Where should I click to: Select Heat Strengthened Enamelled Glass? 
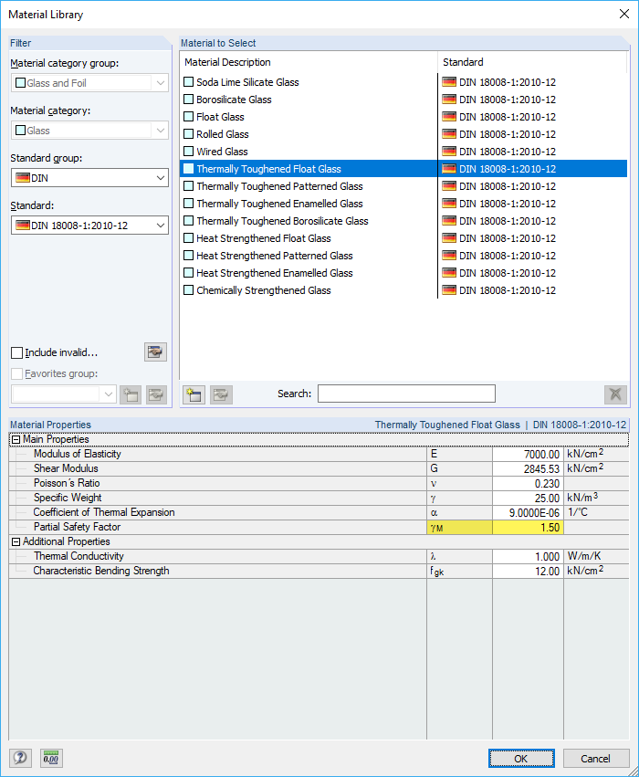pyautogui.click(x=403, y=273)
